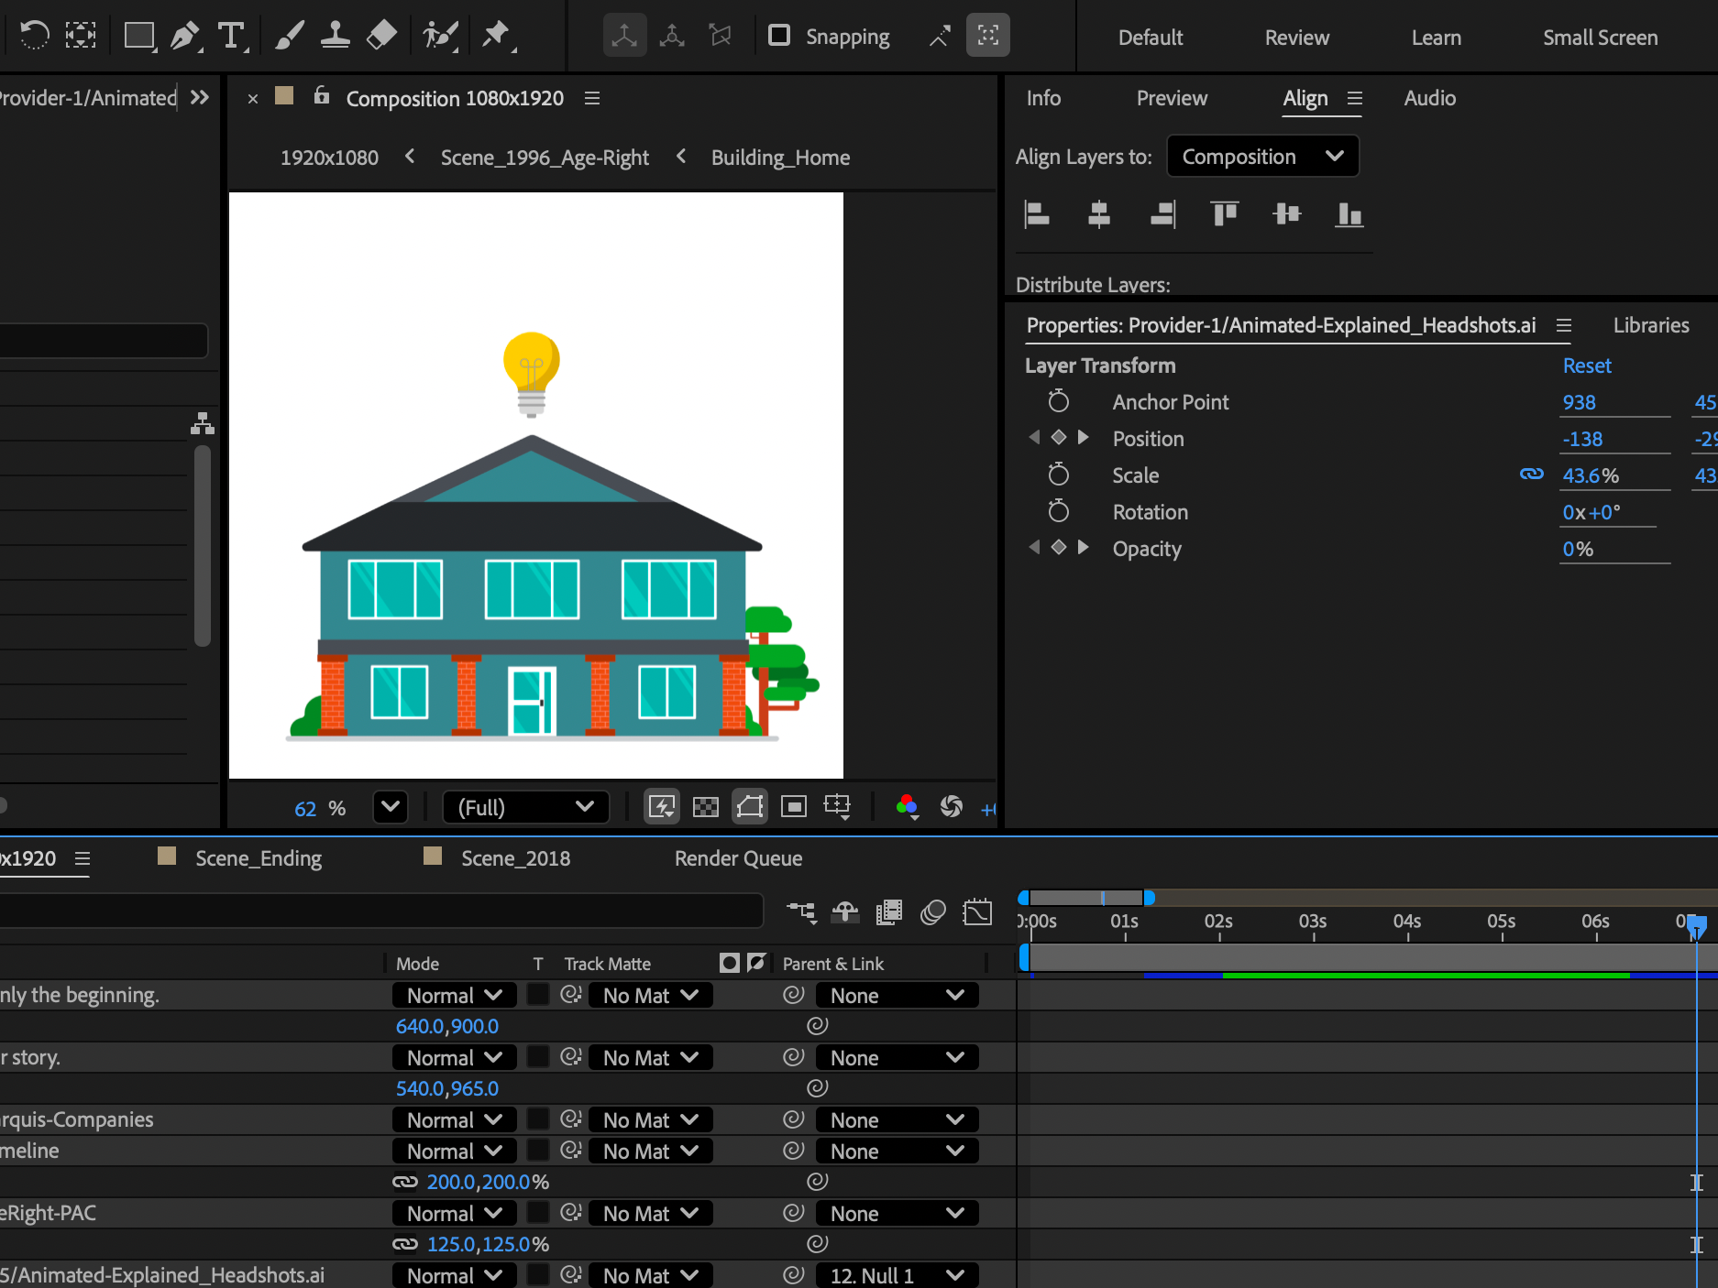The height and width of the screenshot is (1288, 1718).
Task: Click Reset in Layer Transform
Action: [1586, 366]
